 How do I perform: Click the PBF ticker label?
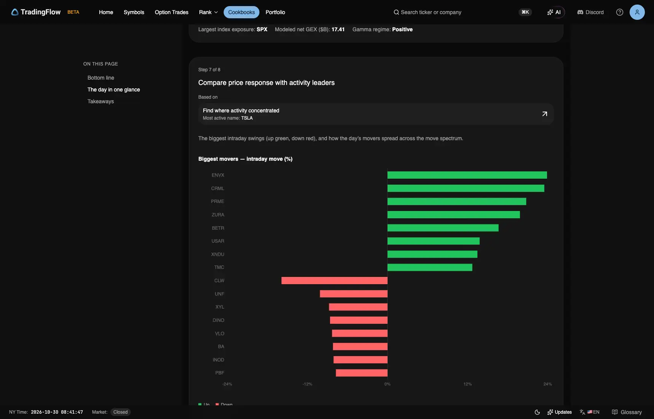click(x=220, y=373)
